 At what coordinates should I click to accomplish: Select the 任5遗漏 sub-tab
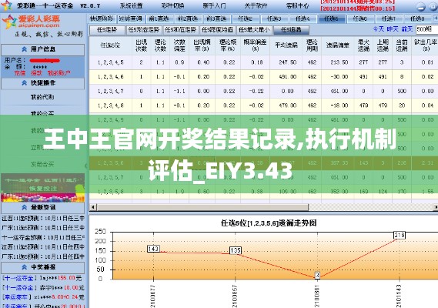coord(291,29)
